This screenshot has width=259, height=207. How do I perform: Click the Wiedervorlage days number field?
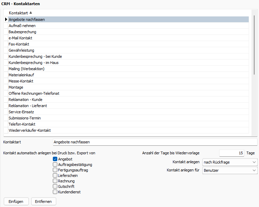pos(232,153)
